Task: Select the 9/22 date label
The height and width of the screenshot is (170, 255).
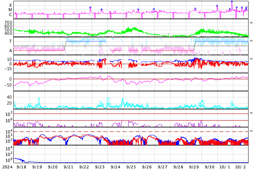Action: [84, 167]
